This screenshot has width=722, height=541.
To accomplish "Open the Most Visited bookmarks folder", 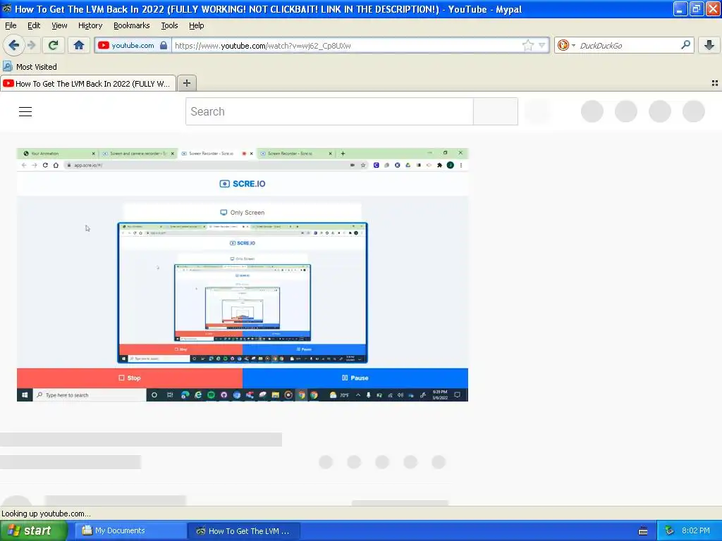I will pyautogui.click(x=30, y=67).
